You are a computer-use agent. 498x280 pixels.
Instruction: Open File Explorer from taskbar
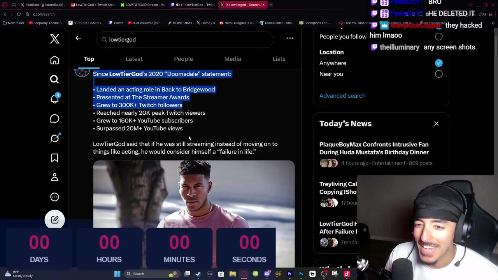click(233, 274)
